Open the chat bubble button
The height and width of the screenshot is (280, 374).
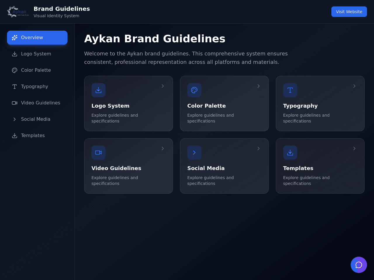point(359,265)
